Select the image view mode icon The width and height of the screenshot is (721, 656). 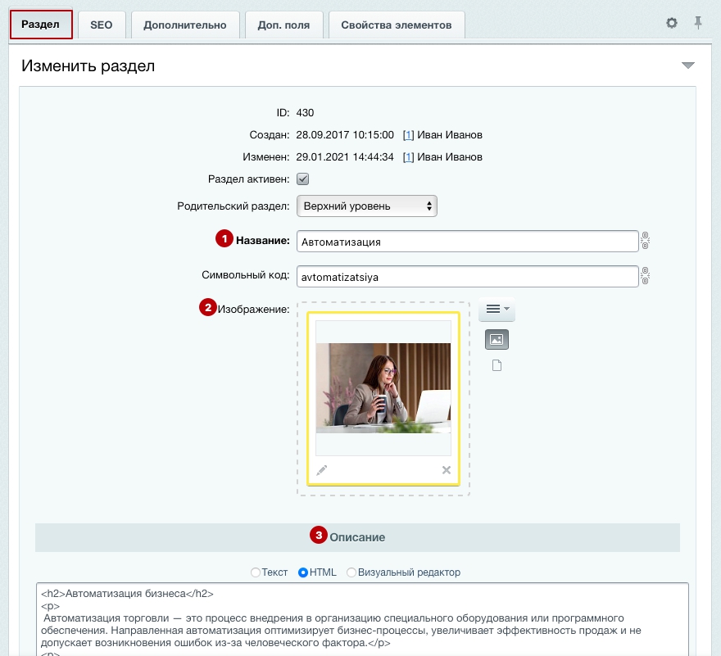click(497, 340)
